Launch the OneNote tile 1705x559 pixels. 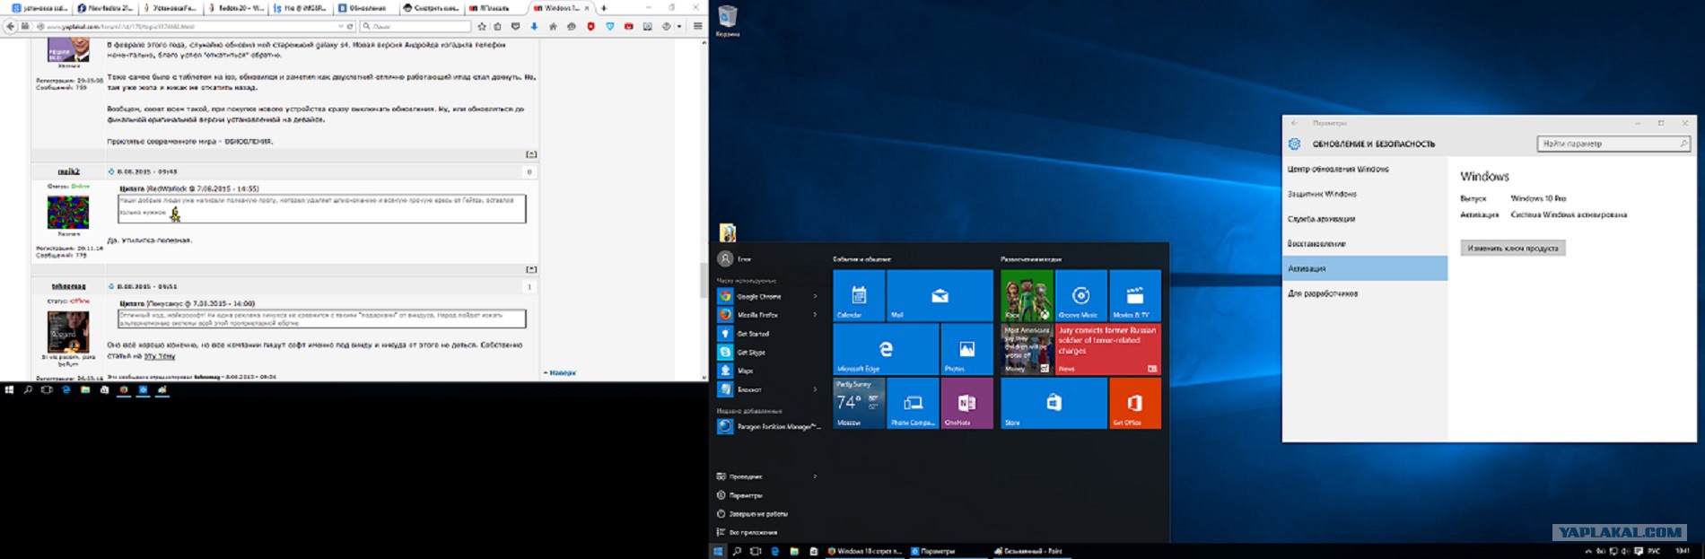click(966, 403)
